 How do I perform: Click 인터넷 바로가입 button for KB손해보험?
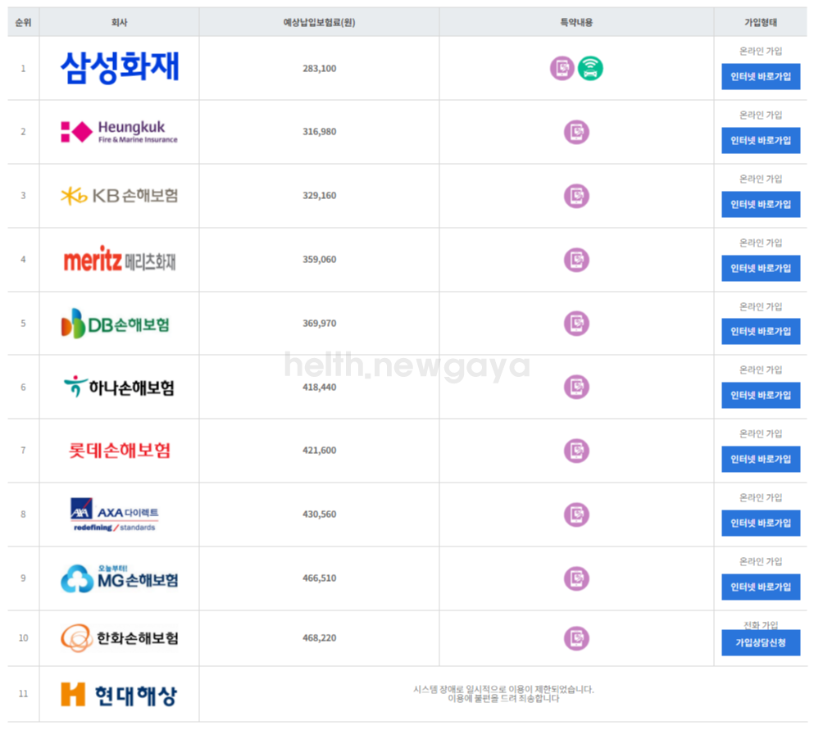pyautogui.click(x=761, y=205)
